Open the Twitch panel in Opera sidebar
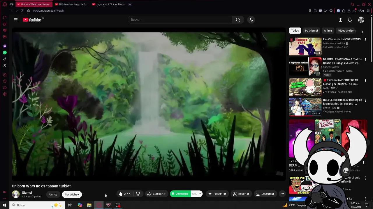The image size is (373, 209). pyautogui.click(x=5, y=46)
